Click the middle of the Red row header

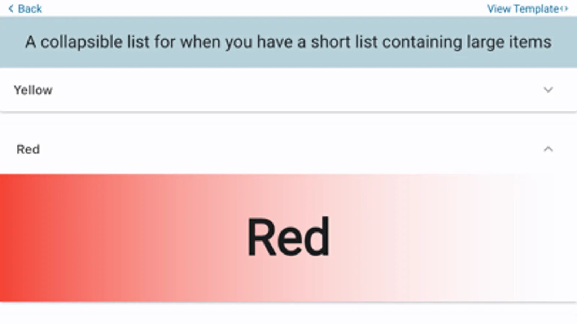tap(288, 149)
